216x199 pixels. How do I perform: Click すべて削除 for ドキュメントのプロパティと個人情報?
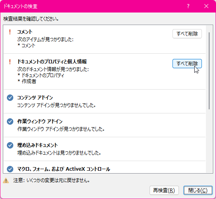pos(187,64)
